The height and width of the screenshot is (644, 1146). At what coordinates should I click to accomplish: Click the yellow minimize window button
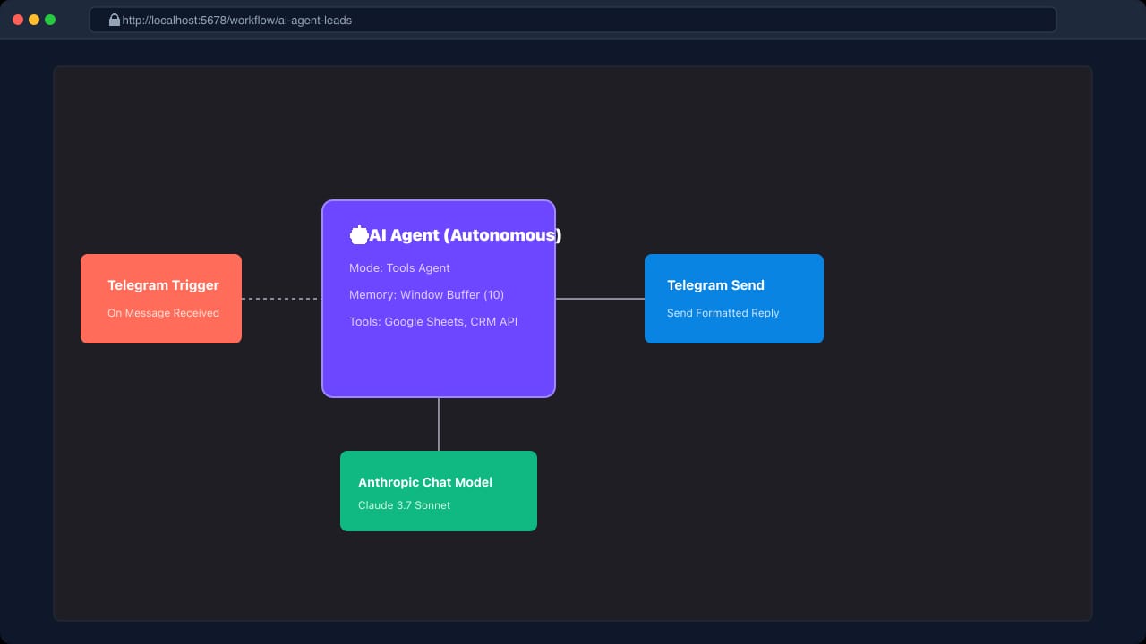click(x=34, y=20)
